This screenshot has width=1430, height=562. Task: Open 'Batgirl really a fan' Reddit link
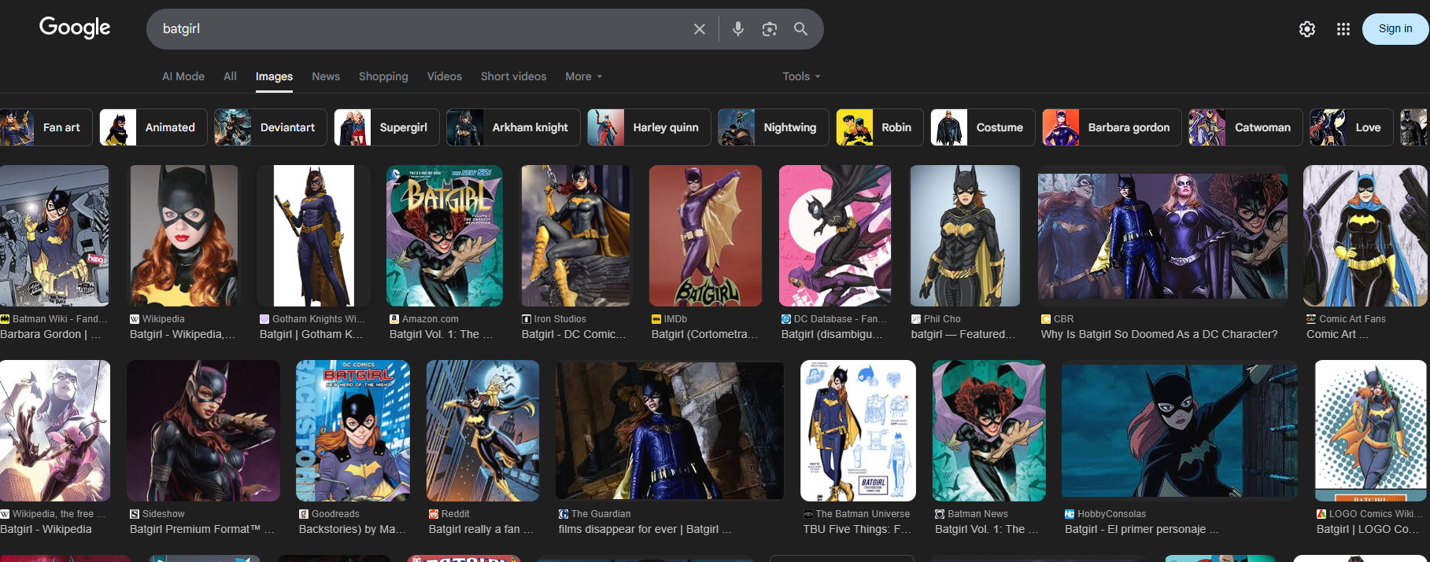(x=482, y=529)
